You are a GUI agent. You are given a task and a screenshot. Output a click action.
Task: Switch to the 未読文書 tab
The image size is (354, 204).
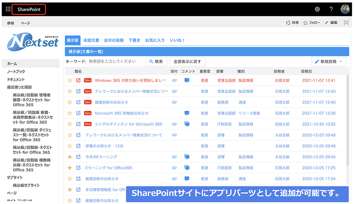pyautogui.click(x=91, y=40)
